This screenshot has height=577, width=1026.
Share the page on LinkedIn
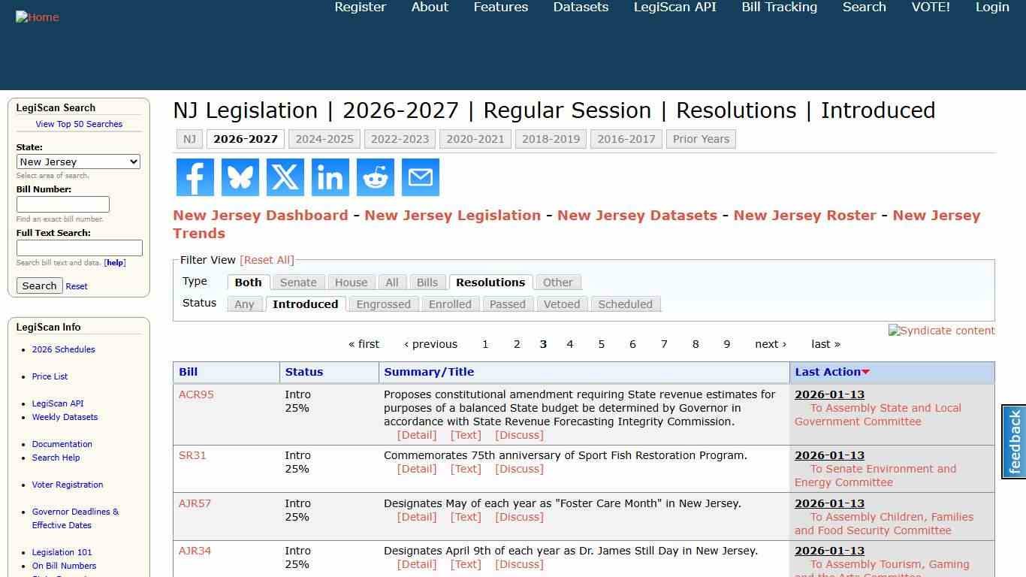(330, 177)
